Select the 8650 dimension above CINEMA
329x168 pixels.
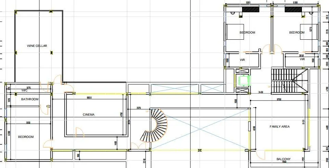89,98
